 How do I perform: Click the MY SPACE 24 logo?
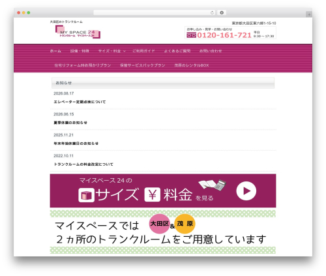pyautogui.click(x=78, y=32)
